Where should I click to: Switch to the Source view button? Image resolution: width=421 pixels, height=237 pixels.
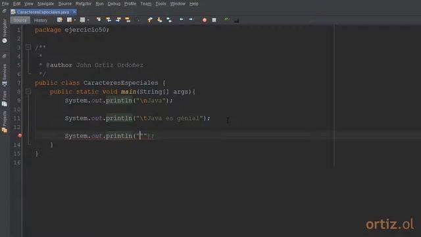(20, 20)
